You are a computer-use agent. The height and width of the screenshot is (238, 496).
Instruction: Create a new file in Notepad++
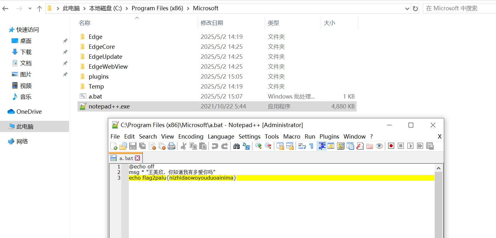(114, 146)
